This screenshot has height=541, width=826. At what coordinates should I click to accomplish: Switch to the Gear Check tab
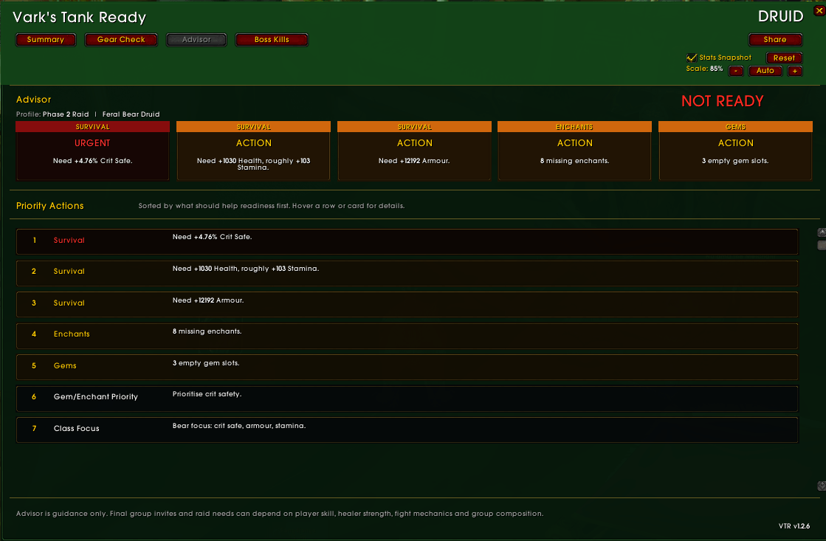pyautogui.click(x=121, y=40)
